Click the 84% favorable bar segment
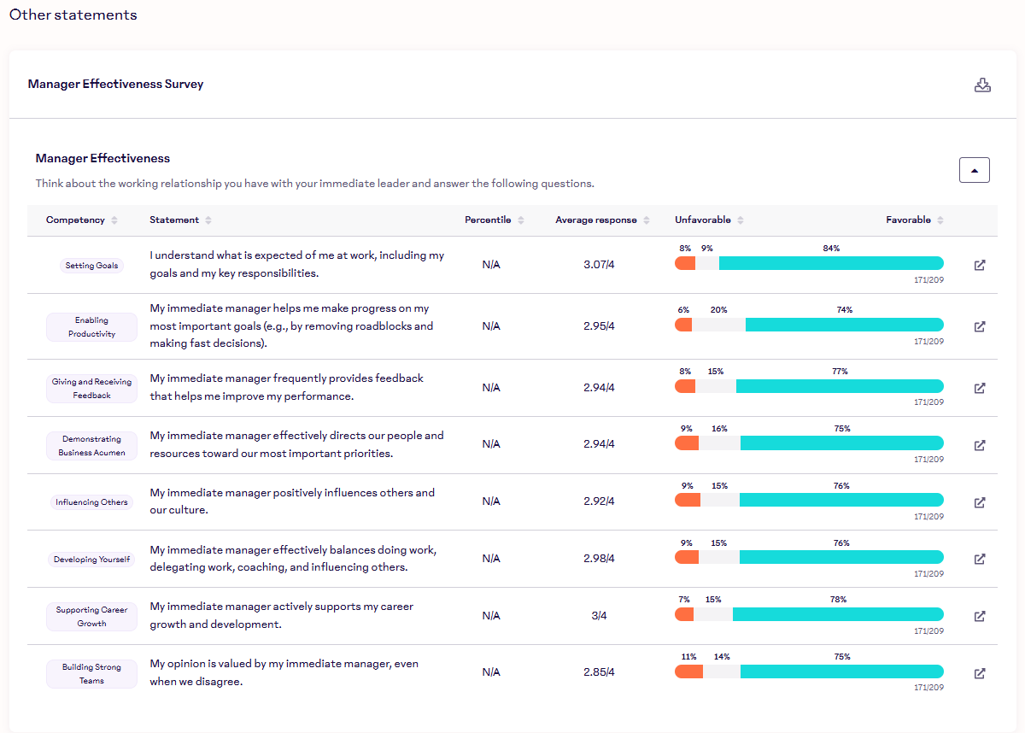Screen dimensions: 1025x733 tap(831, 263)
